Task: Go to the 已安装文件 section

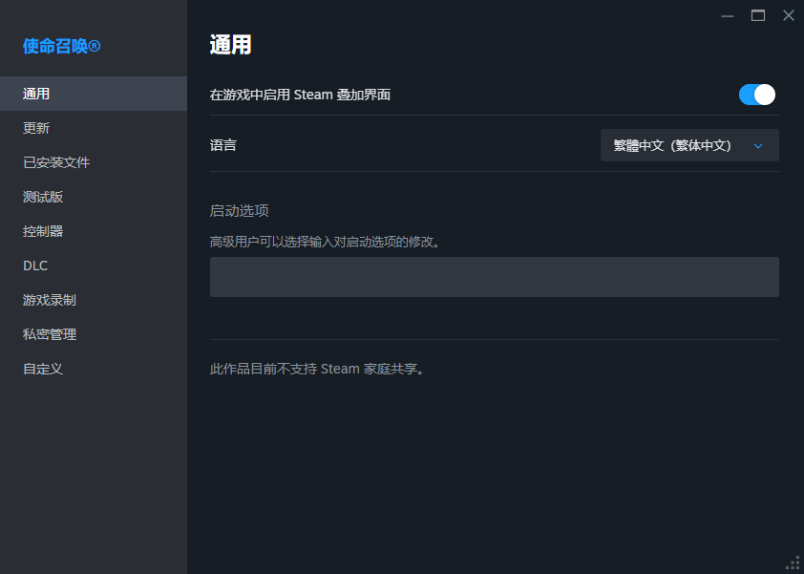Action: (56, 162)
